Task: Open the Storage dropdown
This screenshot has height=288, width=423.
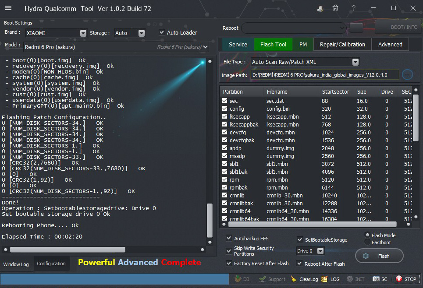Action: (x=141, y=33)
